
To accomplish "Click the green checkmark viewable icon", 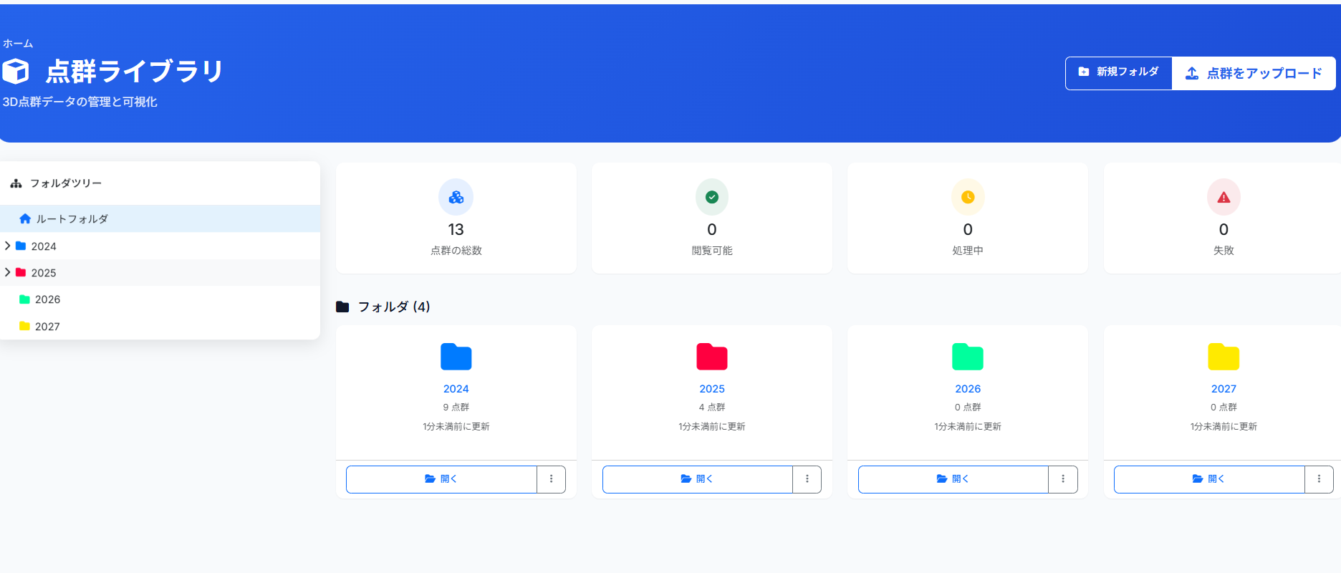I will click(711, 197).
